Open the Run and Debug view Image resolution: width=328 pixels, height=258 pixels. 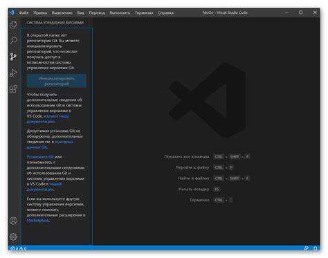click(x=13, y=73)
